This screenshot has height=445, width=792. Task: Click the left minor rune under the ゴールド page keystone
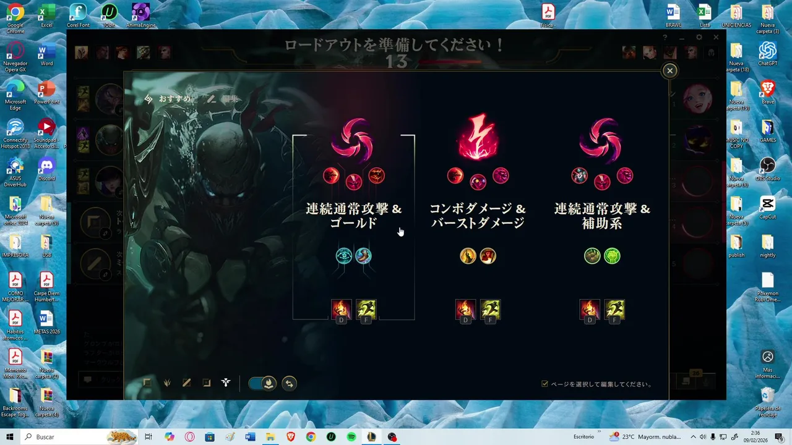(331, 176)
